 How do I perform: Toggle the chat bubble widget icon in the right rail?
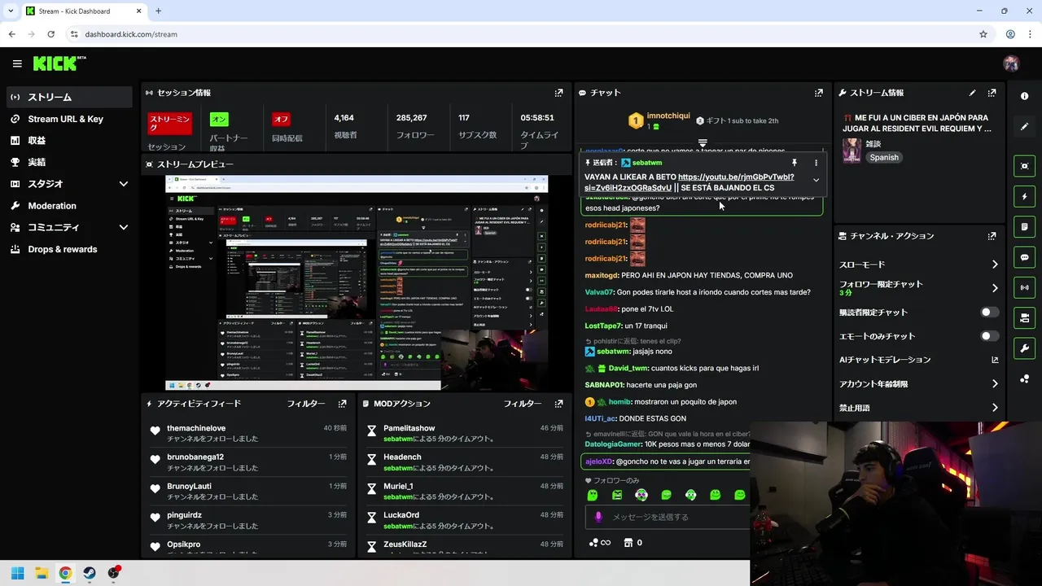[1024, 257]
